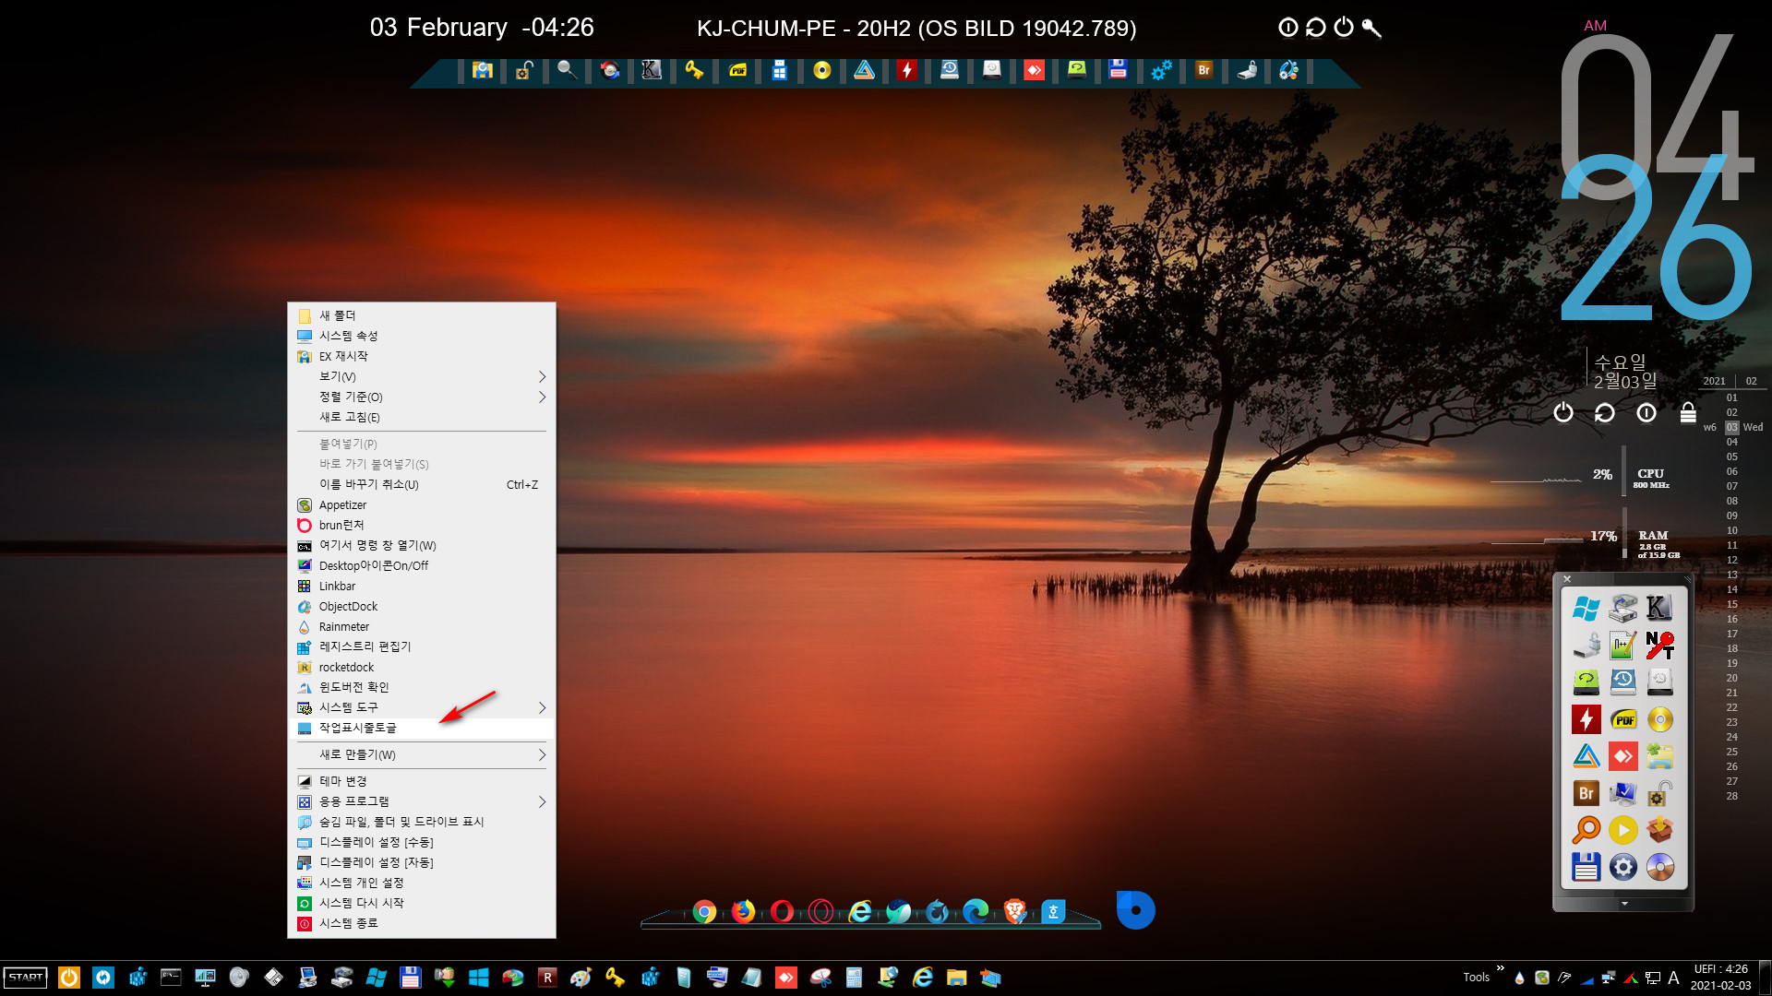This screenshot has width=1772, height=996.
Task: Choose 이름 바꾸기 취소(U) entry
Action: coord(422,484)
